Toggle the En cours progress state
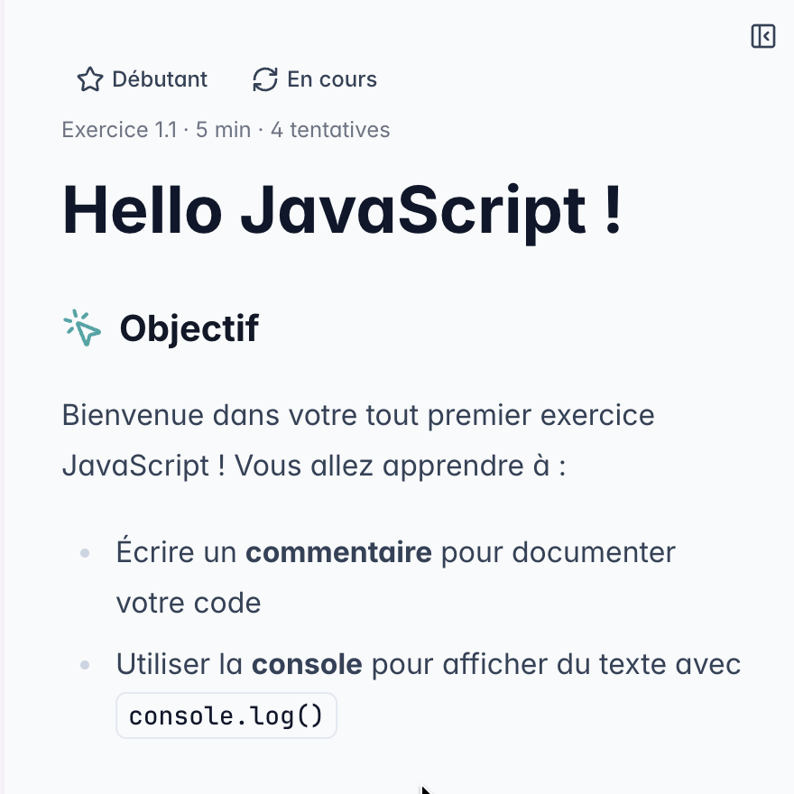This screenshot has width=794, height=794. (x=314, y=79)
